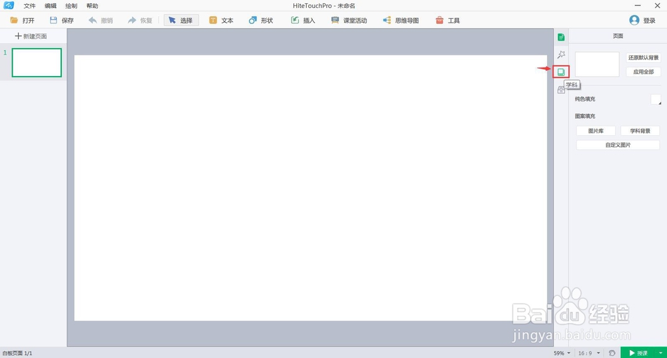Image resolution: width=667 pixels, height=358 pixels.
Task: Click the 登录 user avatar icon
Action: click(x=634, y=20)
